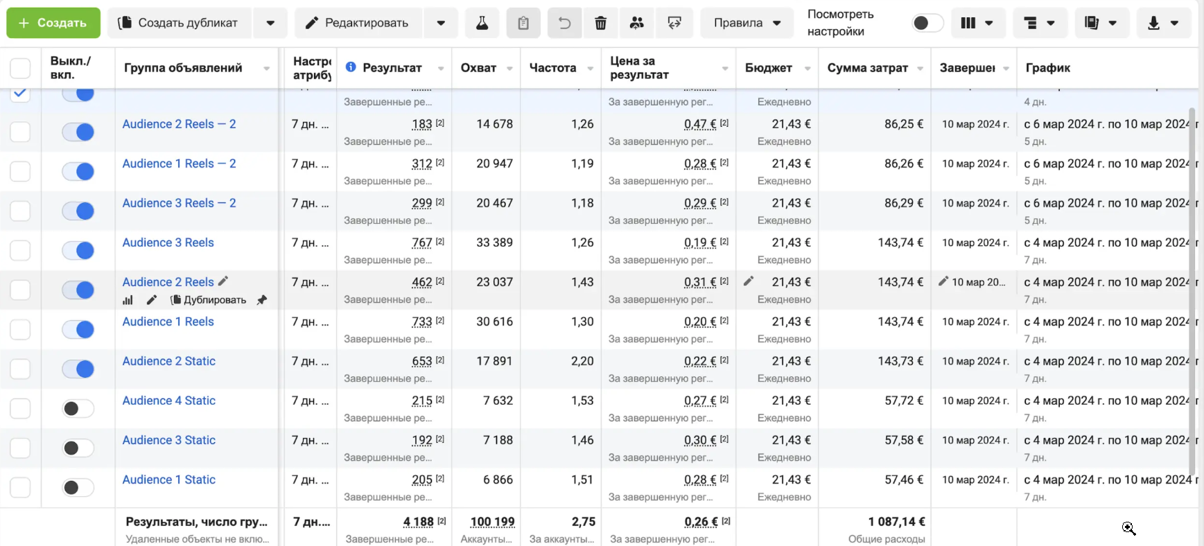Open the dropdown arrow next to Создать дубликат
Screen dimensions: 1204x546
[270, 23]
